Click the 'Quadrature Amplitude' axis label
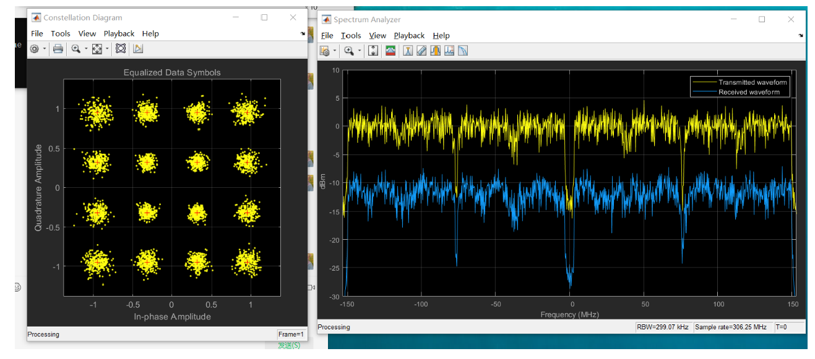Screen dimensions: 815x359 click(x=38, y=188)
